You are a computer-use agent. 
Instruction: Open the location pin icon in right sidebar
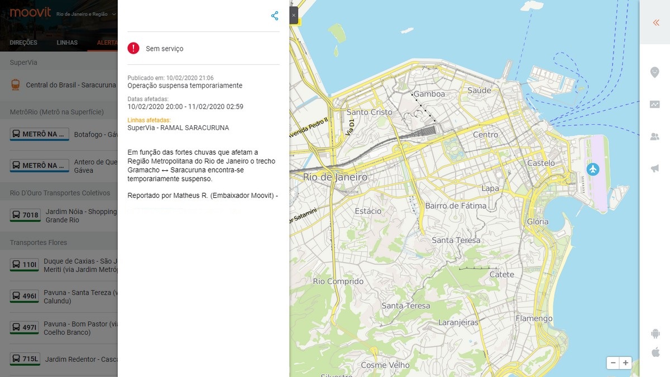coord(655,72)
